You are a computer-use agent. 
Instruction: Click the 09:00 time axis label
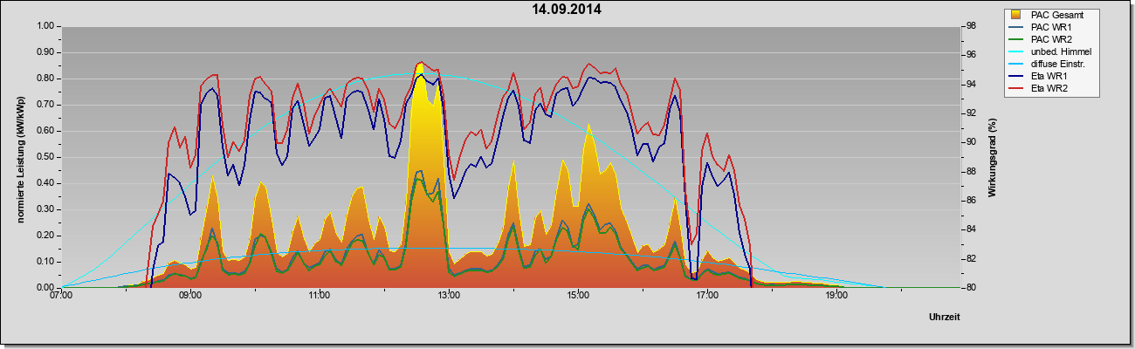click(190, 295)
